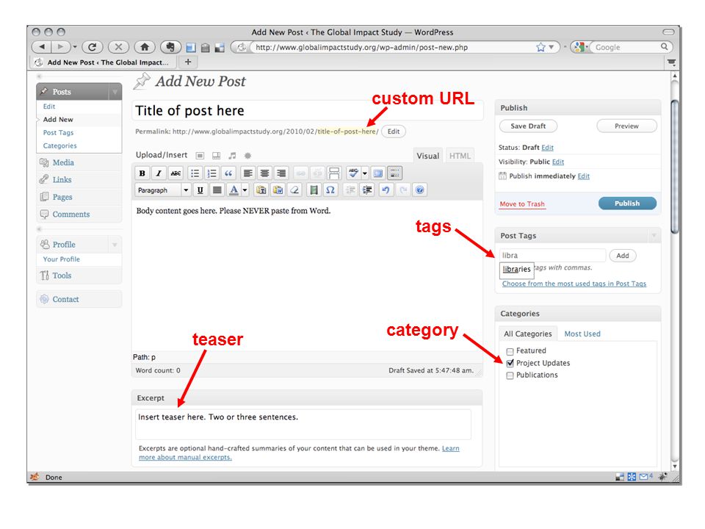Open the text color dropdown arrow

(x=245, y=190)
